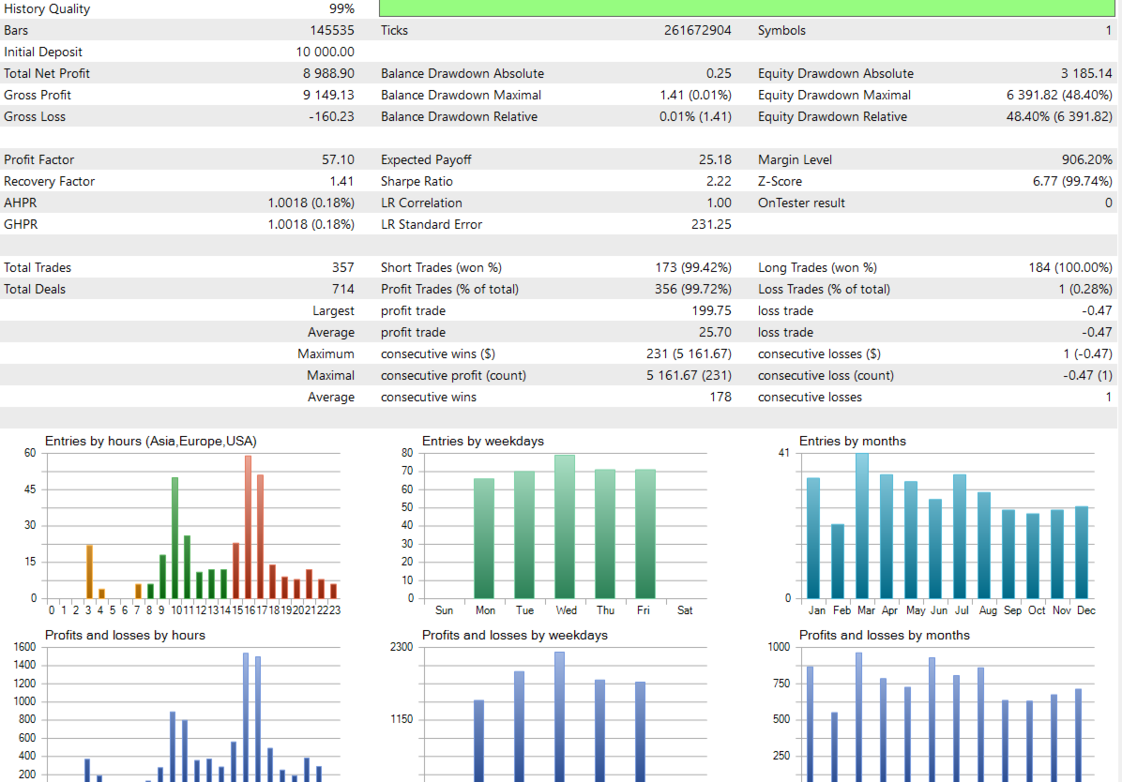Click the tallest red hour-16 entries bar

coord(249,527)
